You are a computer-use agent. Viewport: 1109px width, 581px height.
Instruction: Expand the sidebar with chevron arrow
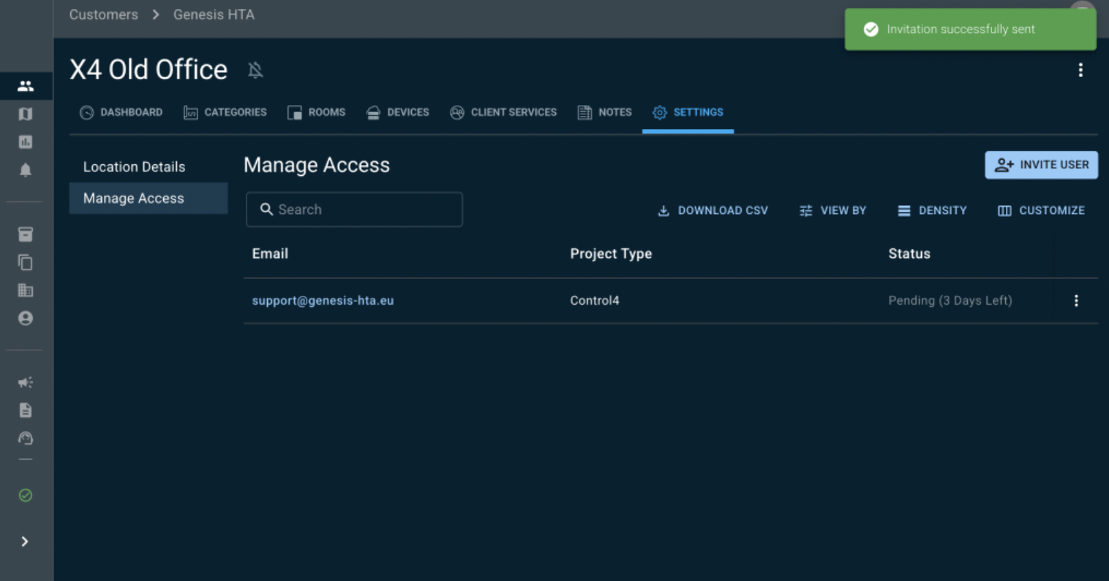pyautogui.click(x=25, y=541)
